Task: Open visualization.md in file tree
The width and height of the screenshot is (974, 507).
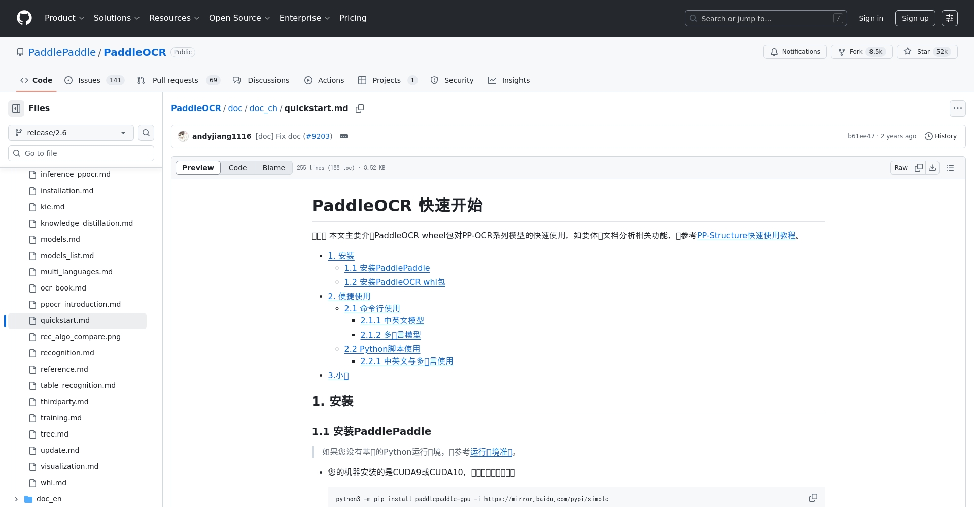Action: 69,466
